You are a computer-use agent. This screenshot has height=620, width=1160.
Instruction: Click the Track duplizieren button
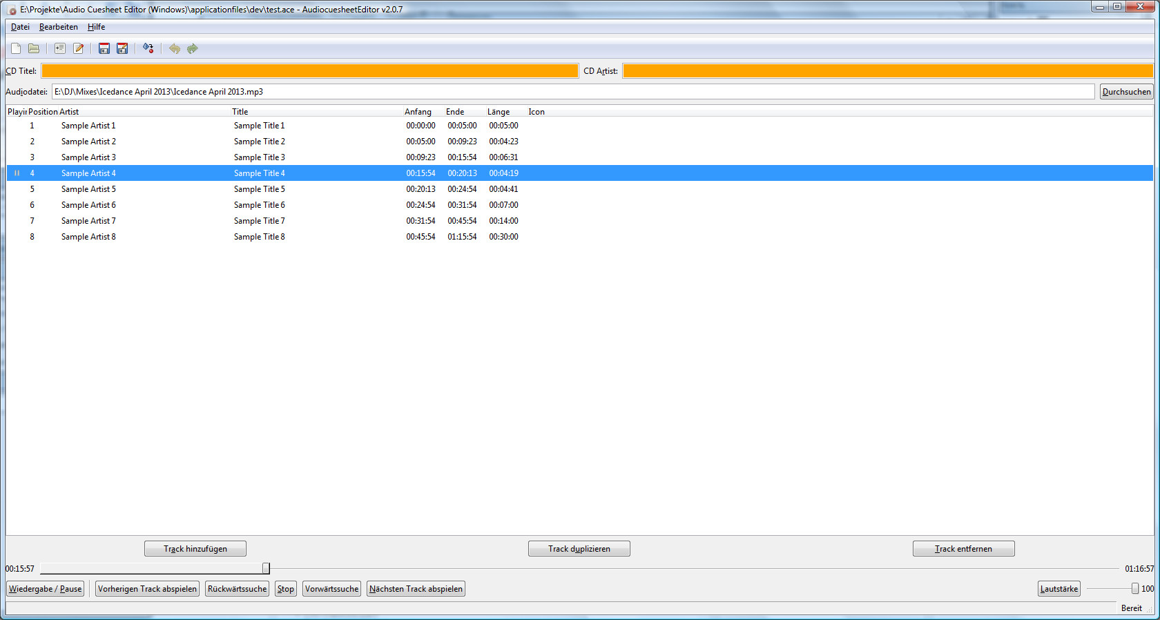coord(579,549)
